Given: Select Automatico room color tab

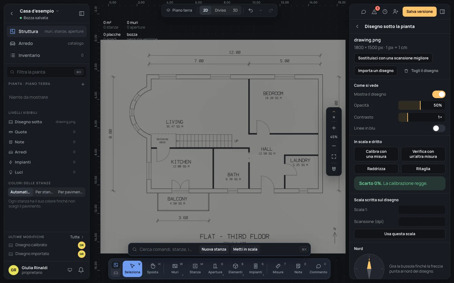Looking at the screenshot, I should pyautogui.click(x=20, y=192).
